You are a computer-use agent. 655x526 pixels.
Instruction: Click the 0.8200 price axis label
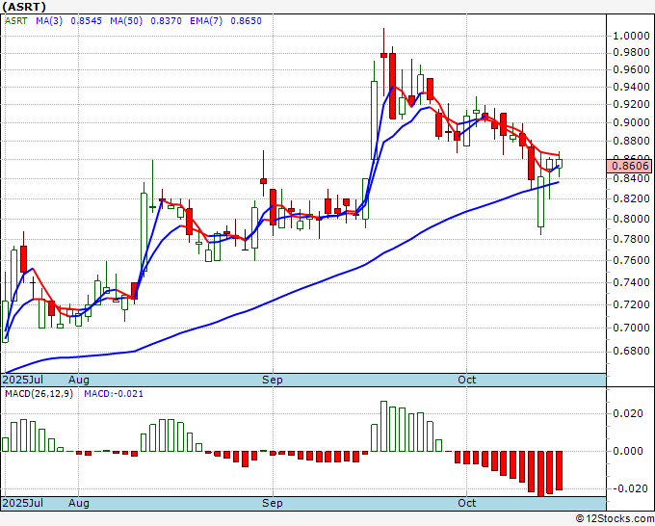pyautogui.click(x=631, y=198)
